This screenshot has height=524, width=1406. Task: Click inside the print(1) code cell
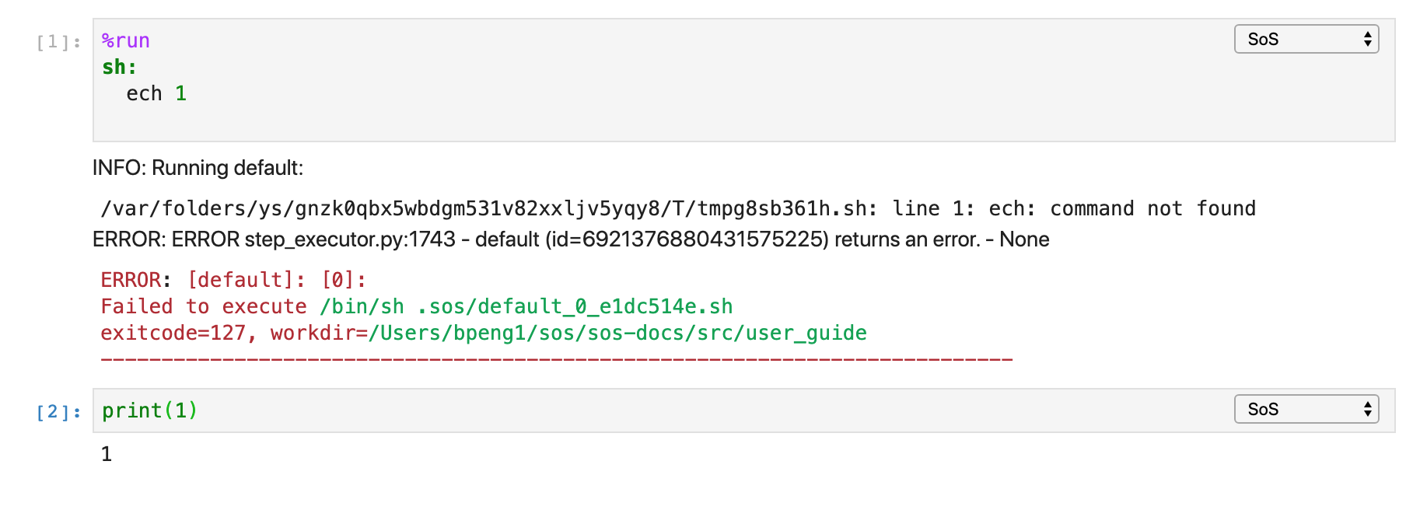click(149, 410)
